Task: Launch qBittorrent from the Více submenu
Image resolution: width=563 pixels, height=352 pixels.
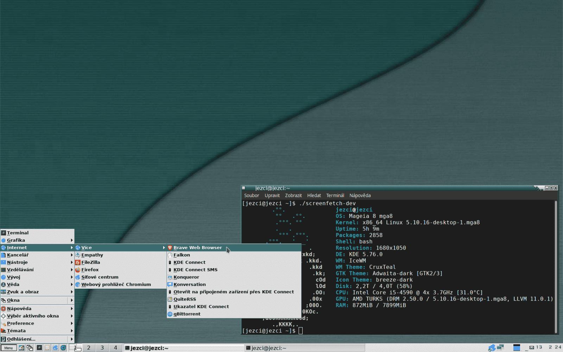Action: pyautogui.click(x=187, y=314)
